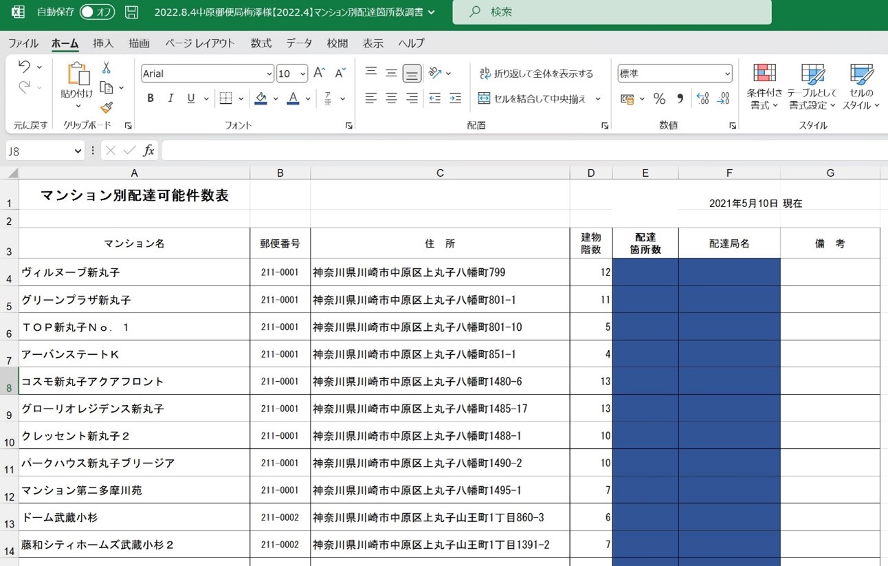Click the Save disk icon in title bar

(x=131, y=12)
